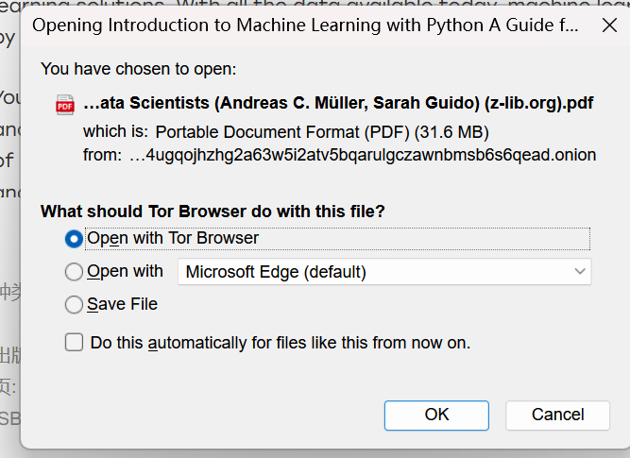The image size is (630, 458).
Task: Select the Save File radio button
Action: pos(74,305)
